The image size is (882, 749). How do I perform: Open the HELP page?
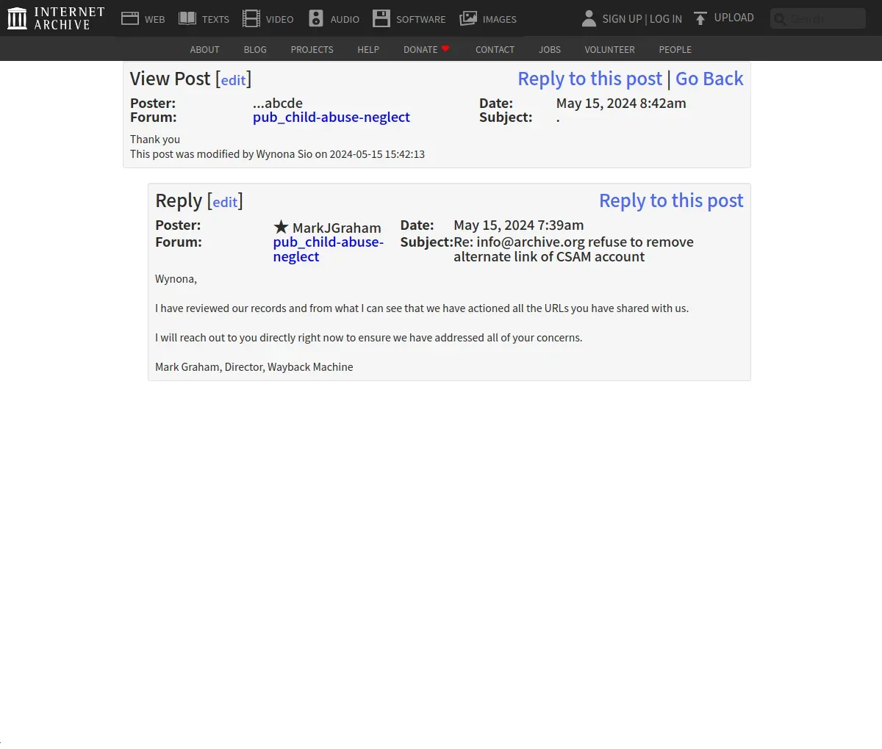click(x=368, y=49)
